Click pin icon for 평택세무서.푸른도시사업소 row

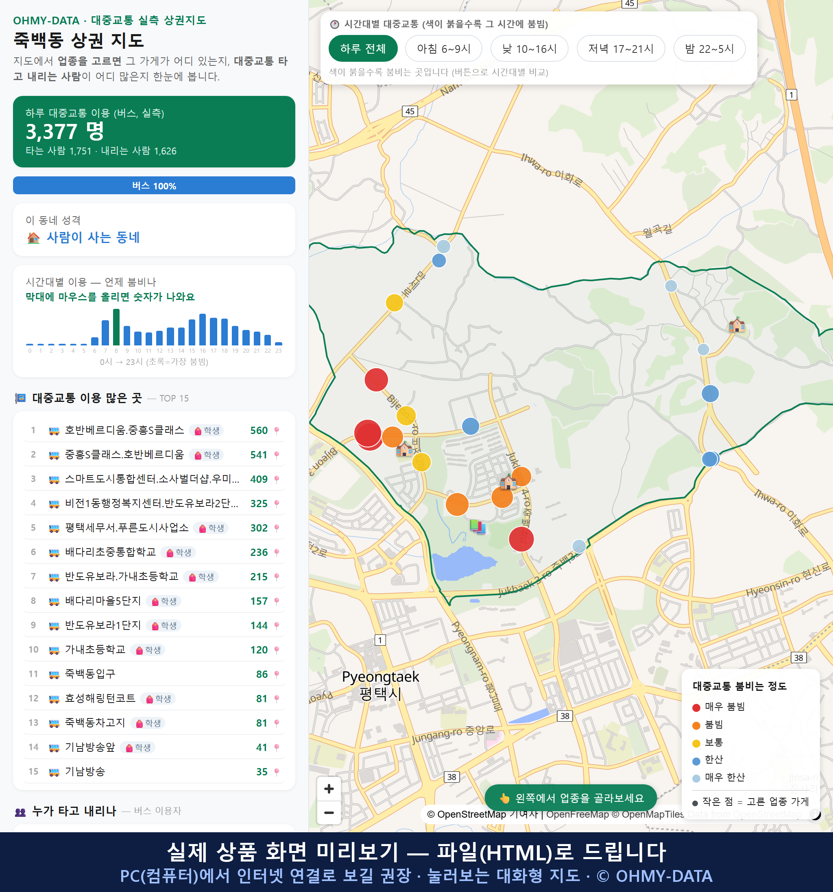(x=277, y=528)
